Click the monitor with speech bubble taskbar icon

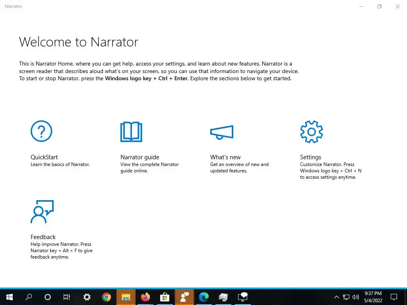243,297
